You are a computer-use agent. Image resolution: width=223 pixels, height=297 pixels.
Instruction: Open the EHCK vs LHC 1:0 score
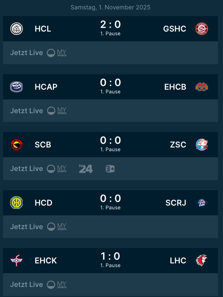tap(110, 257)
